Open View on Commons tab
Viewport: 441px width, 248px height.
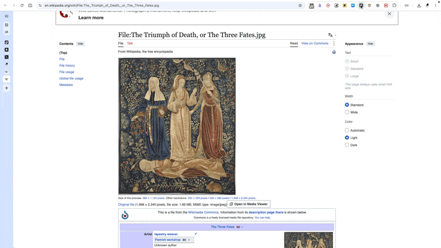click(315, 44)
